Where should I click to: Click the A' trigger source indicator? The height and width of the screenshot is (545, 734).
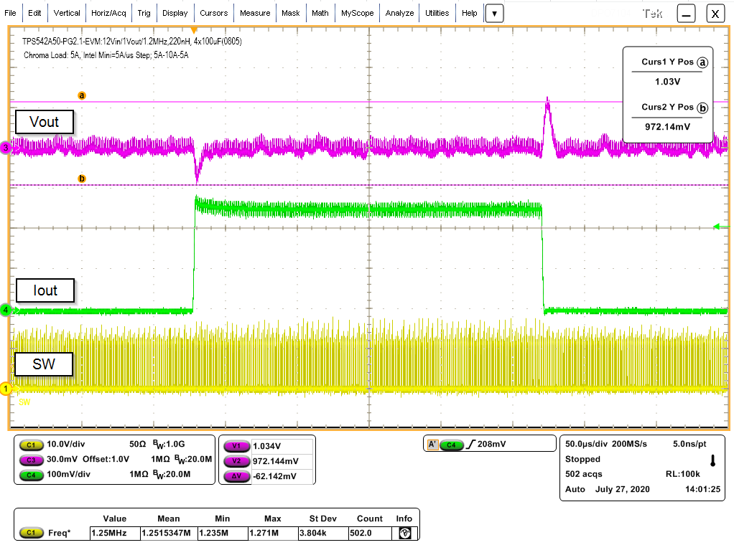(x=432, y=444)
